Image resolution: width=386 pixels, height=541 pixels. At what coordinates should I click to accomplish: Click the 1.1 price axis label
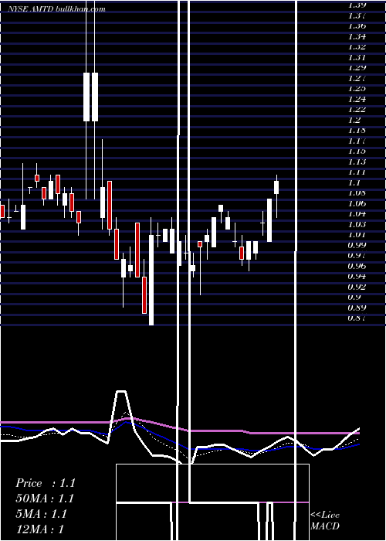click(355, 183)
